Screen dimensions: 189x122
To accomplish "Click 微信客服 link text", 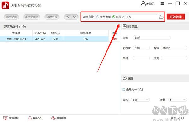I will 61,118.
